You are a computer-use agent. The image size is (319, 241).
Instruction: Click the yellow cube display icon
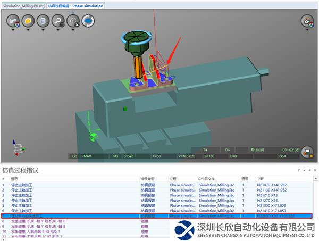click(28, 21)
